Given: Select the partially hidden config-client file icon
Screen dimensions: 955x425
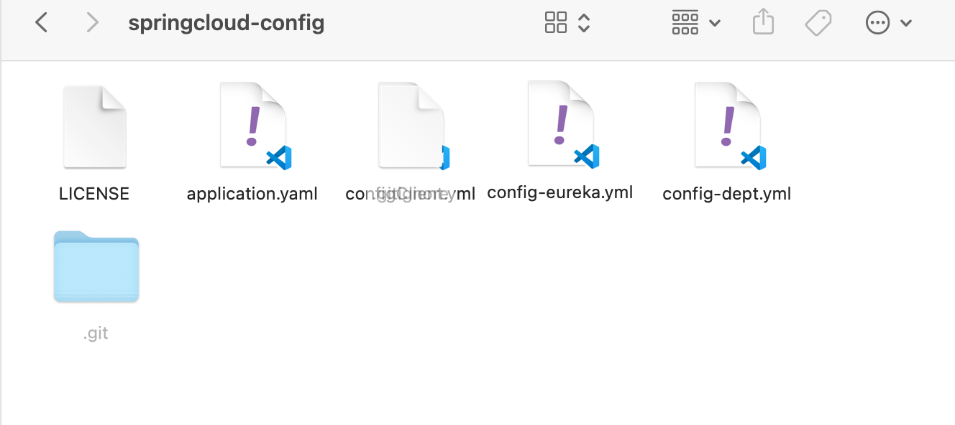Looking at the screenshot, I should [410, 126].
